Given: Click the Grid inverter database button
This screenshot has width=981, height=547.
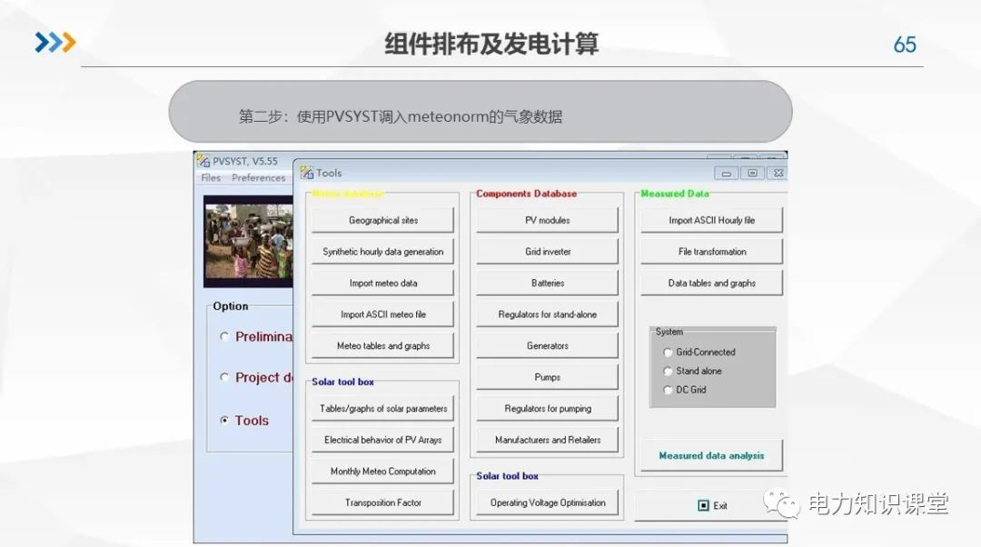Looking at the screenshot, I should click(x=547, y=251).
